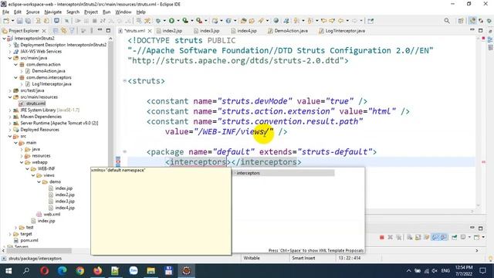Minimize the Project Explorer view

[100, 30]
